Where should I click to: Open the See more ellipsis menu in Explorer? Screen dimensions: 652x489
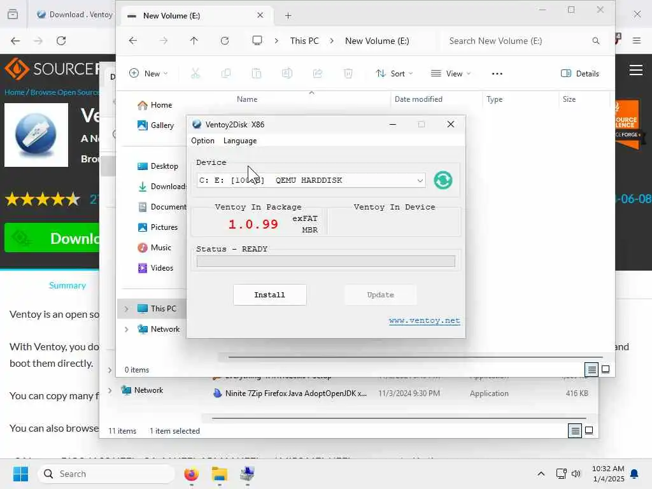(x=497, y=74)
